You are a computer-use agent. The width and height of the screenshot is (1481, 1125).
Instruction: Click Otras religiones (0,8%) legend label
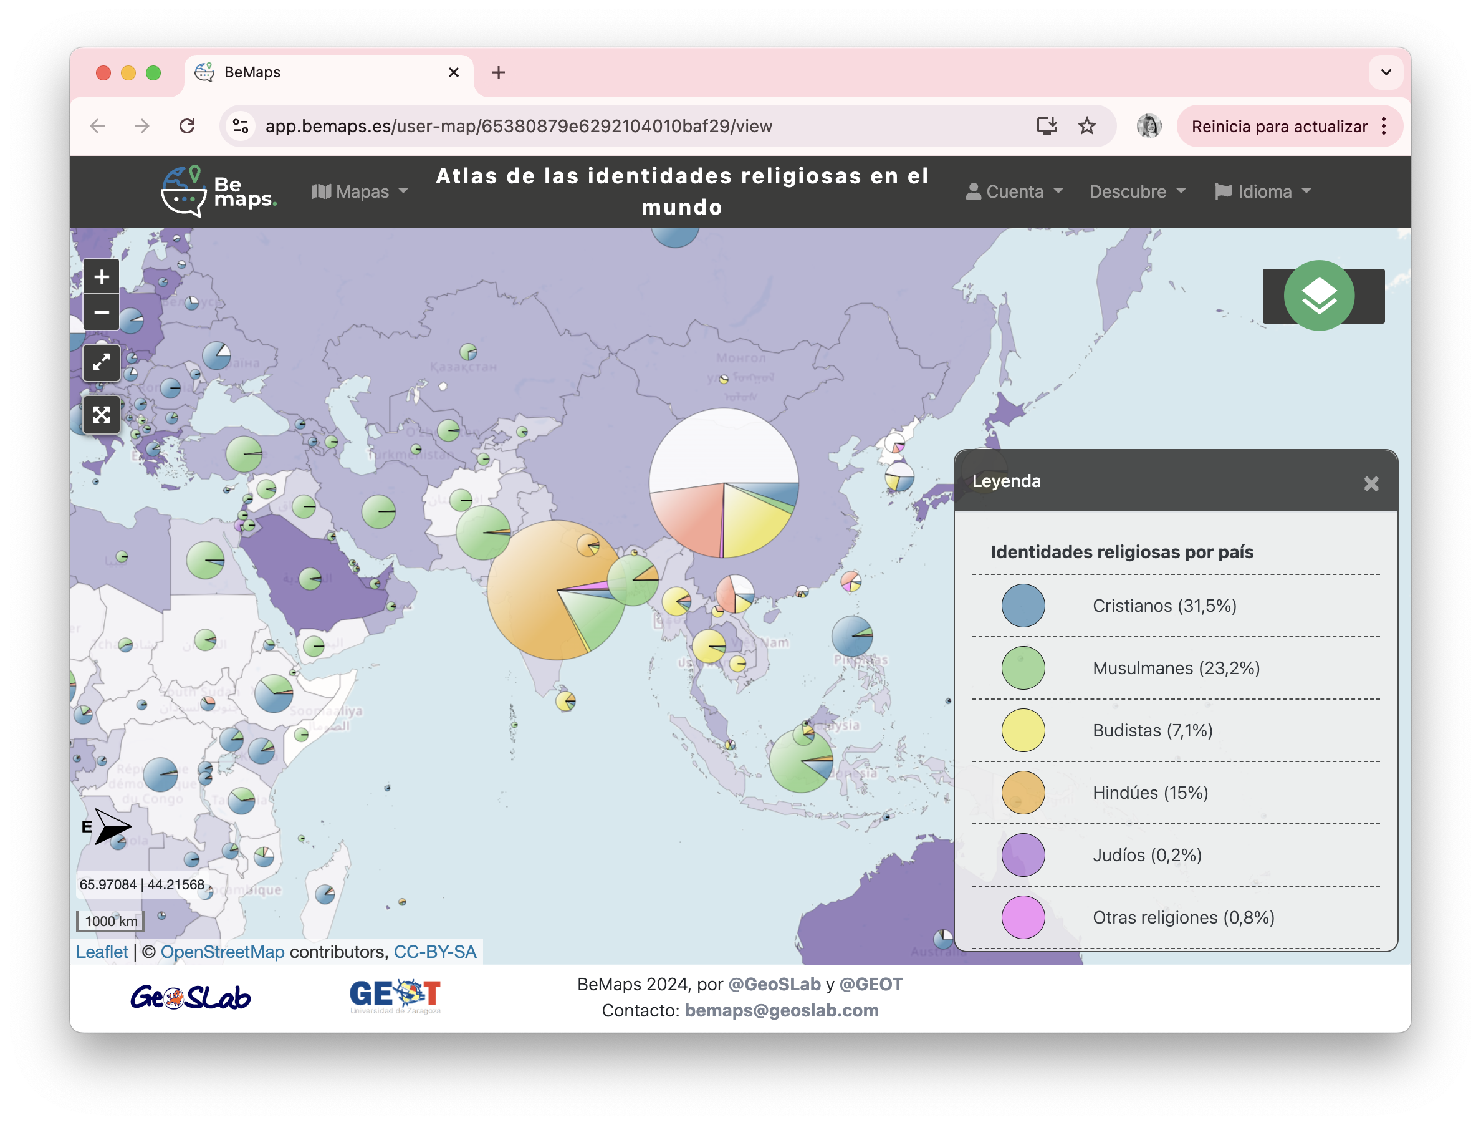coord(1183,917)
